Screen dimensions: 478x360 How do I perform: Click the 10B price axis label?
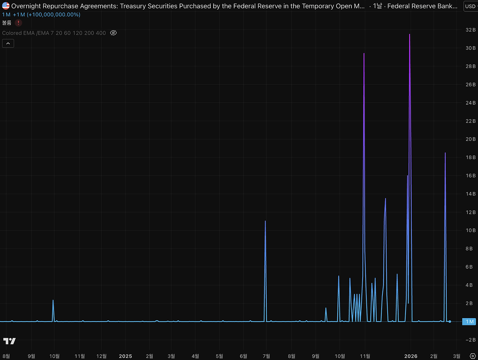pyautogui.click(x=471, y=230)
